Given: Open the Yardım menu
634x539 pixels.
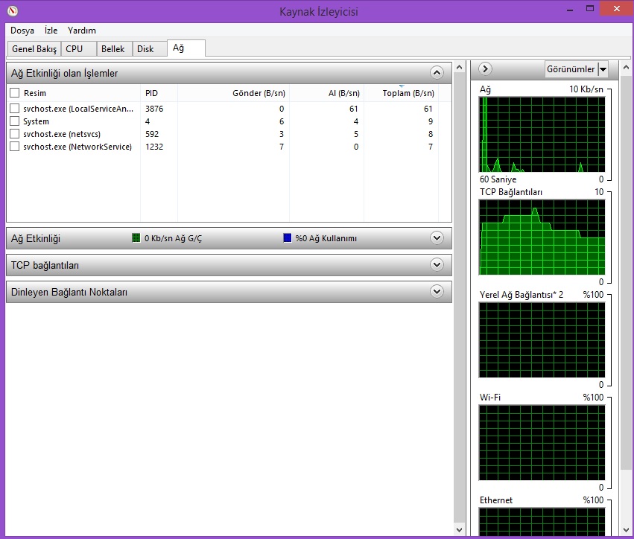Looking at the screenshot, I should click(x=82, y=31).
